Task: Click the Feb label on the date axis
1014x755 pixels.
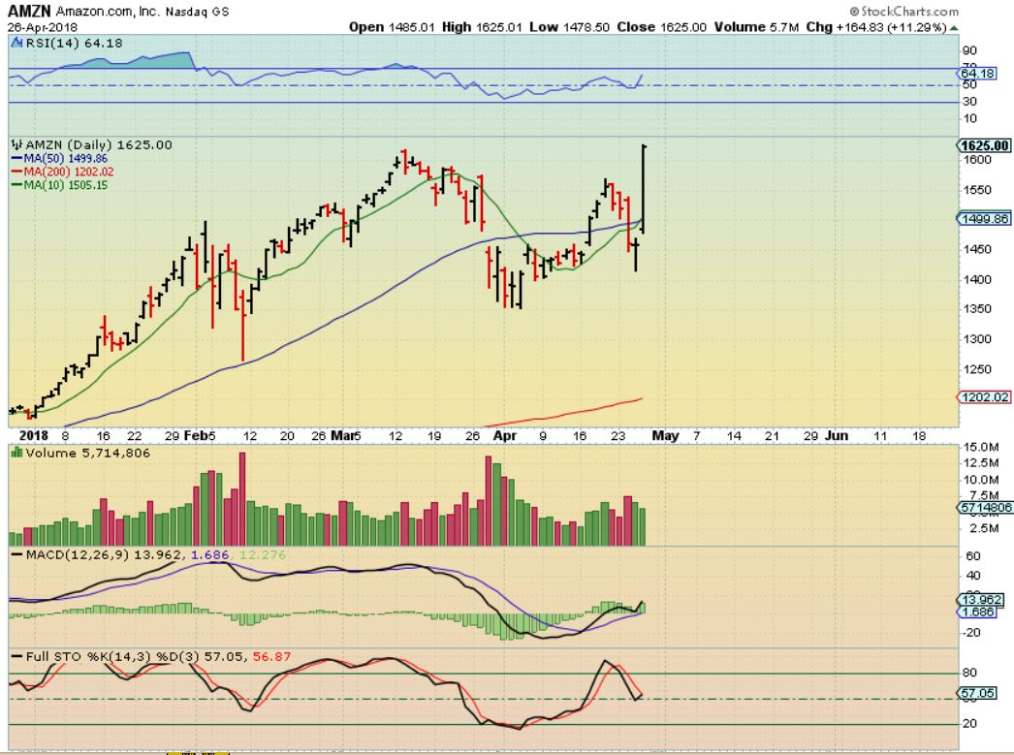Action: tap(195, 436)
